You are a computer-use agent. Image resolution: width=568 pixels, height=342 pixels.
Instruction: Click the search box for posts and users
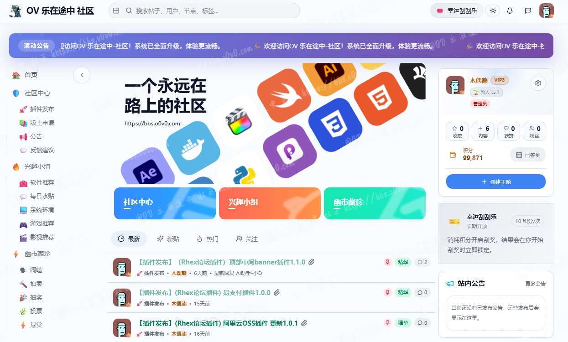[204, 10]
